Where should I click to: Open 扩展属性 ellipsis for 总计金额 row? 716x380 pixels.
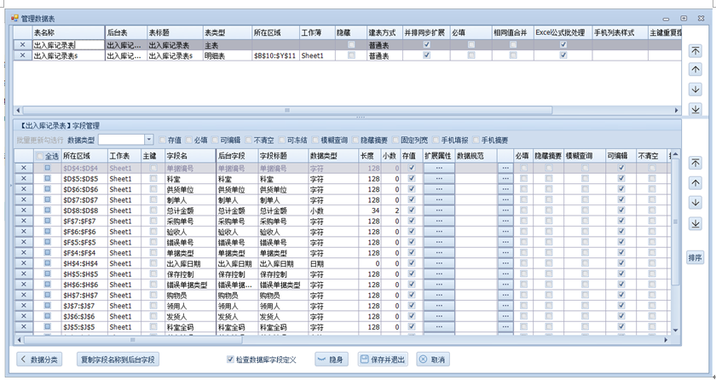click(439, 210)
